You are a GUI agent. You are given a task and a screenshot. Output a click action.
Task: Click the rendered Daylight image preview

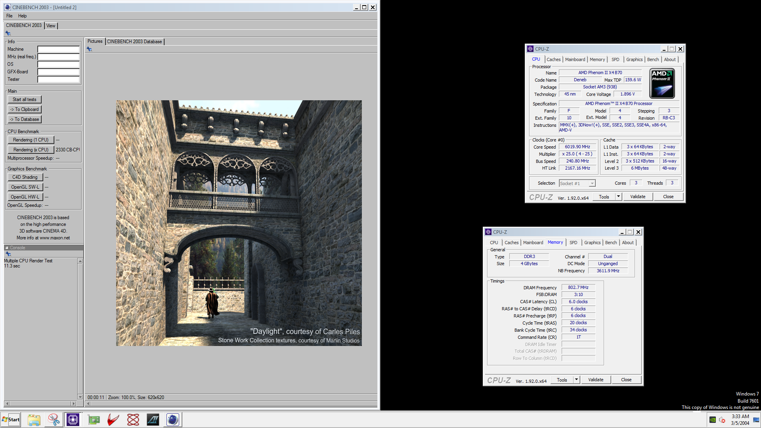(x=239, y=223)
